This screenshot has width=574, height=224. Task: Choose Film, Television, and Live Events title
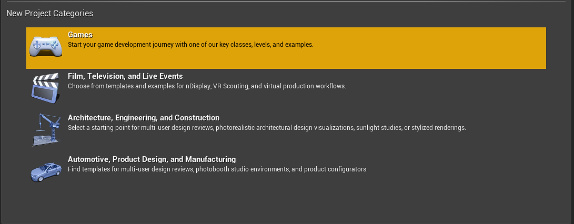(125, 76)
